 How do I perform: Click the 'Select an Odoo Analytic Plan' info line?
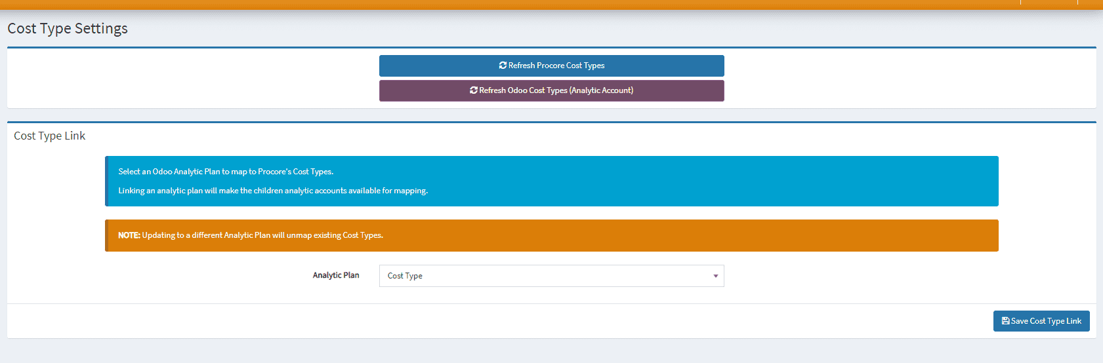pyautogui.click(x=226, y=172)
